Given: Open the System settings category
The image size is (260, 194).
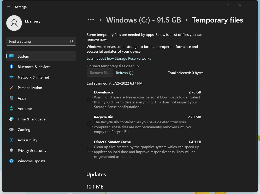Looking at the screenshot, I should pos(41,56).
